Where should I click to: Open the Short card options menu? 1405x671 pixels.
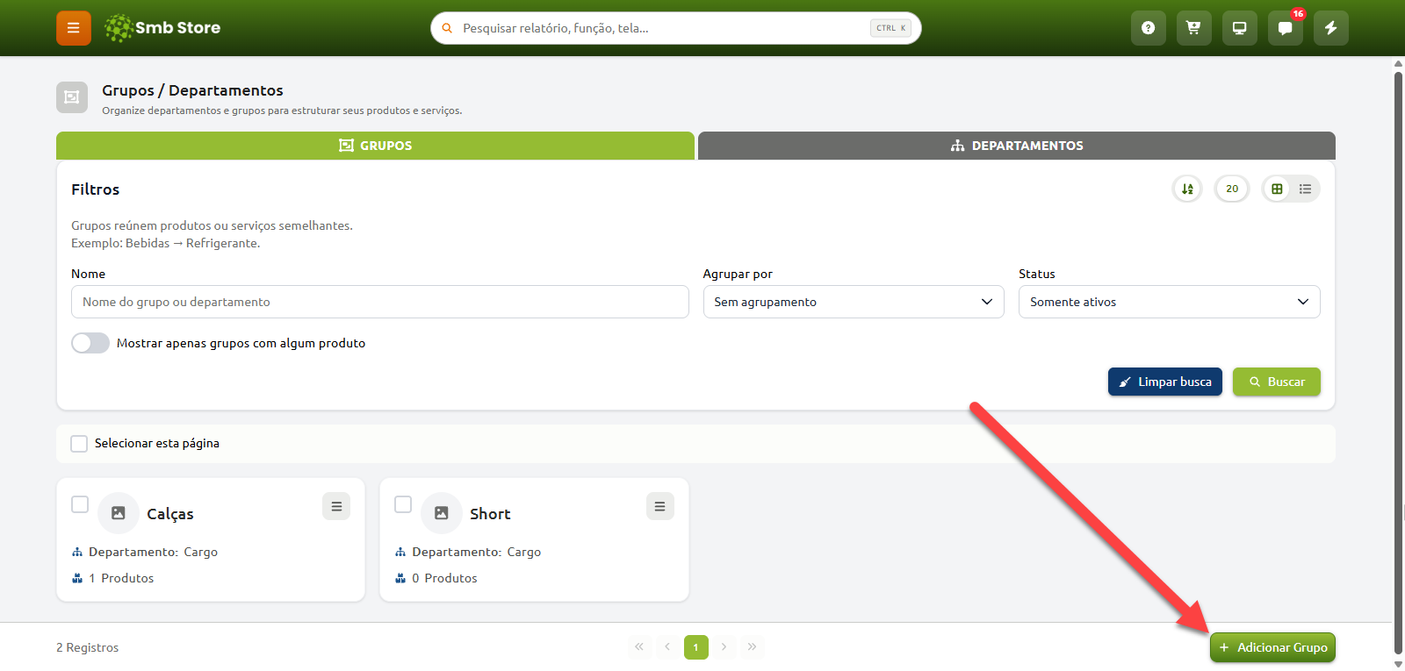tap(659, 506)
